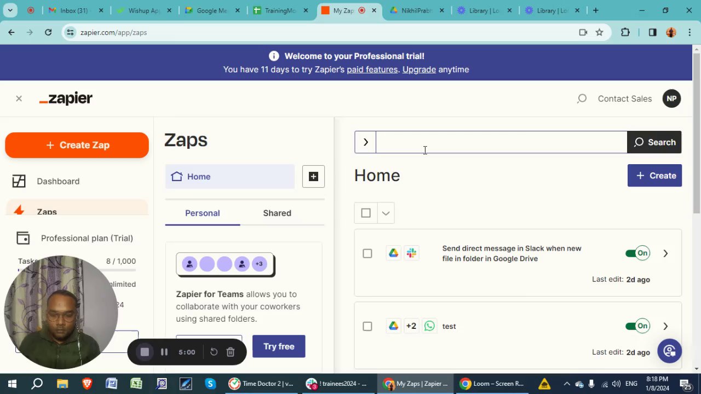Switch to the NikhilPrabh browser tab
Screen dimensions: 701x394
coord(417,10)
